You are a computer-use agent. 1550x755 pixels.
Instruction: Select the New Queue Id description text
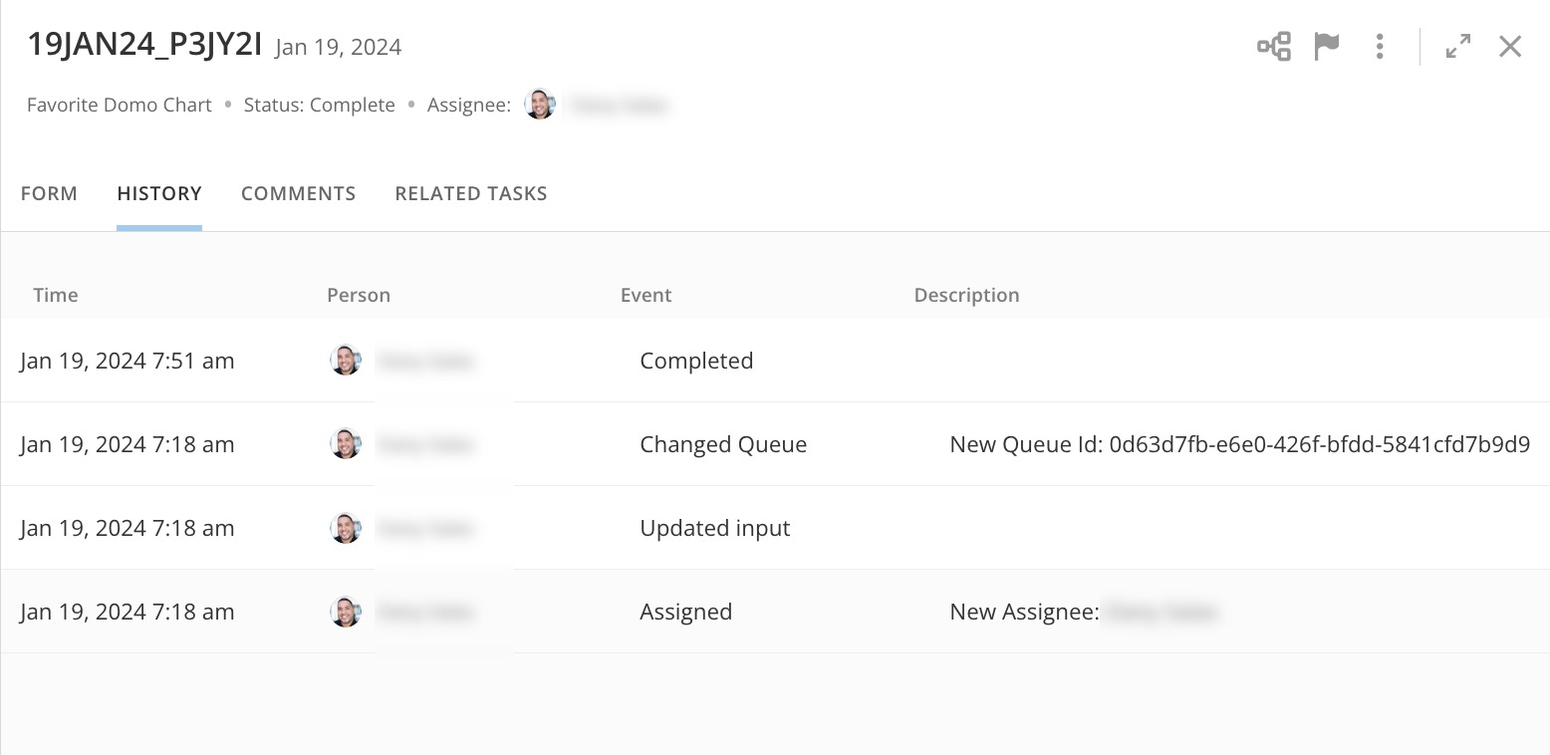pos(1239,444)
